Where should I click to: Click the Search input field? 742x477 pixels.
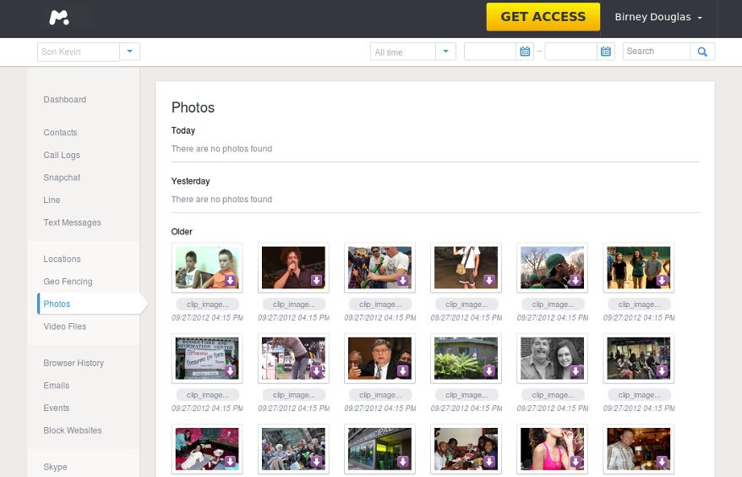click(657, 52)
